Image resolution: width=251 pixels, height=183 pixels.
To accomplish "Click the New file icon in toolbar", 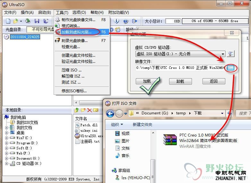I will 8,21.
